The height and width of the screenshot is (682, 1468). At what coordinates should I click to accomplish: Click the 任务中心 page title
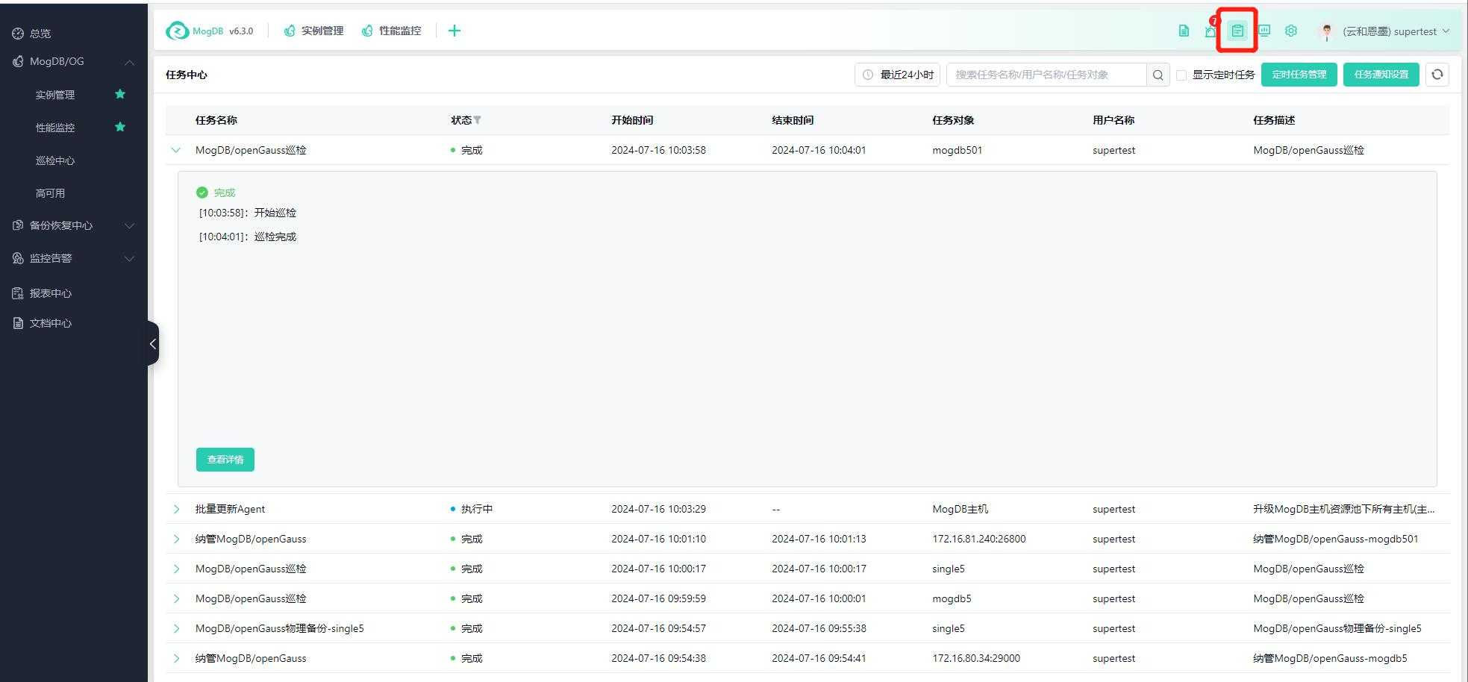point(187,75)
